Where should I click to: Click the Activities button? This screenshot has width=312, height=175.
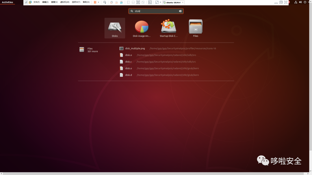point(8,2)
